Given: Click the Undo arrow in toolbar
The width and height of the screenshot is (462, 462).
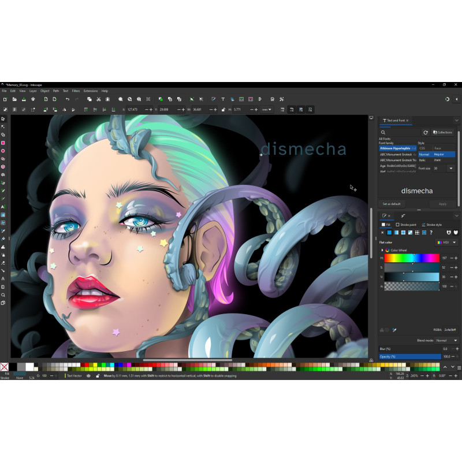Looking at the screenshot, I should 68,99.
